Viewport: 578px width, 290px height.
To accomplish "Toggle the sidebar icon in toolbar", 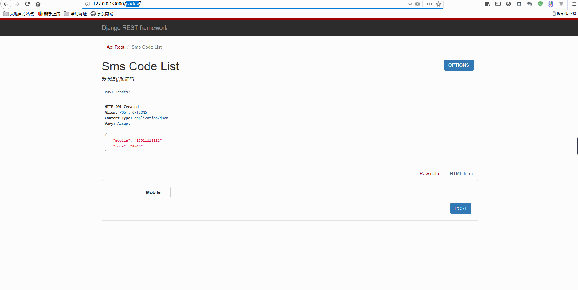I will [x=498, y=4].
